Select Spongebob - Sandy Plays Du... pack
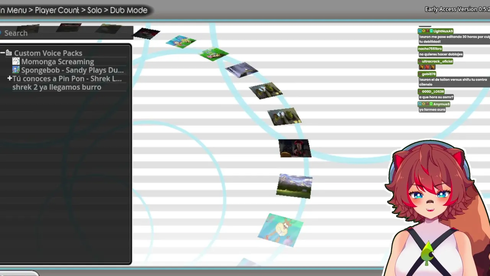Viewport: 490px width, 276px height. tap(72, 70)
